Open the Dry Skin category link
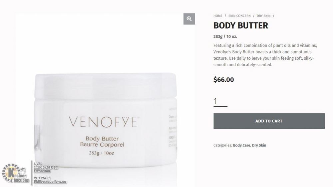333x187 pixels. click(x=259, y=145)
